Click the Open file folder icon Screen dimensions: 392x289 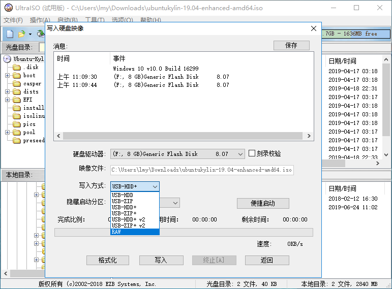pos(22,34)
